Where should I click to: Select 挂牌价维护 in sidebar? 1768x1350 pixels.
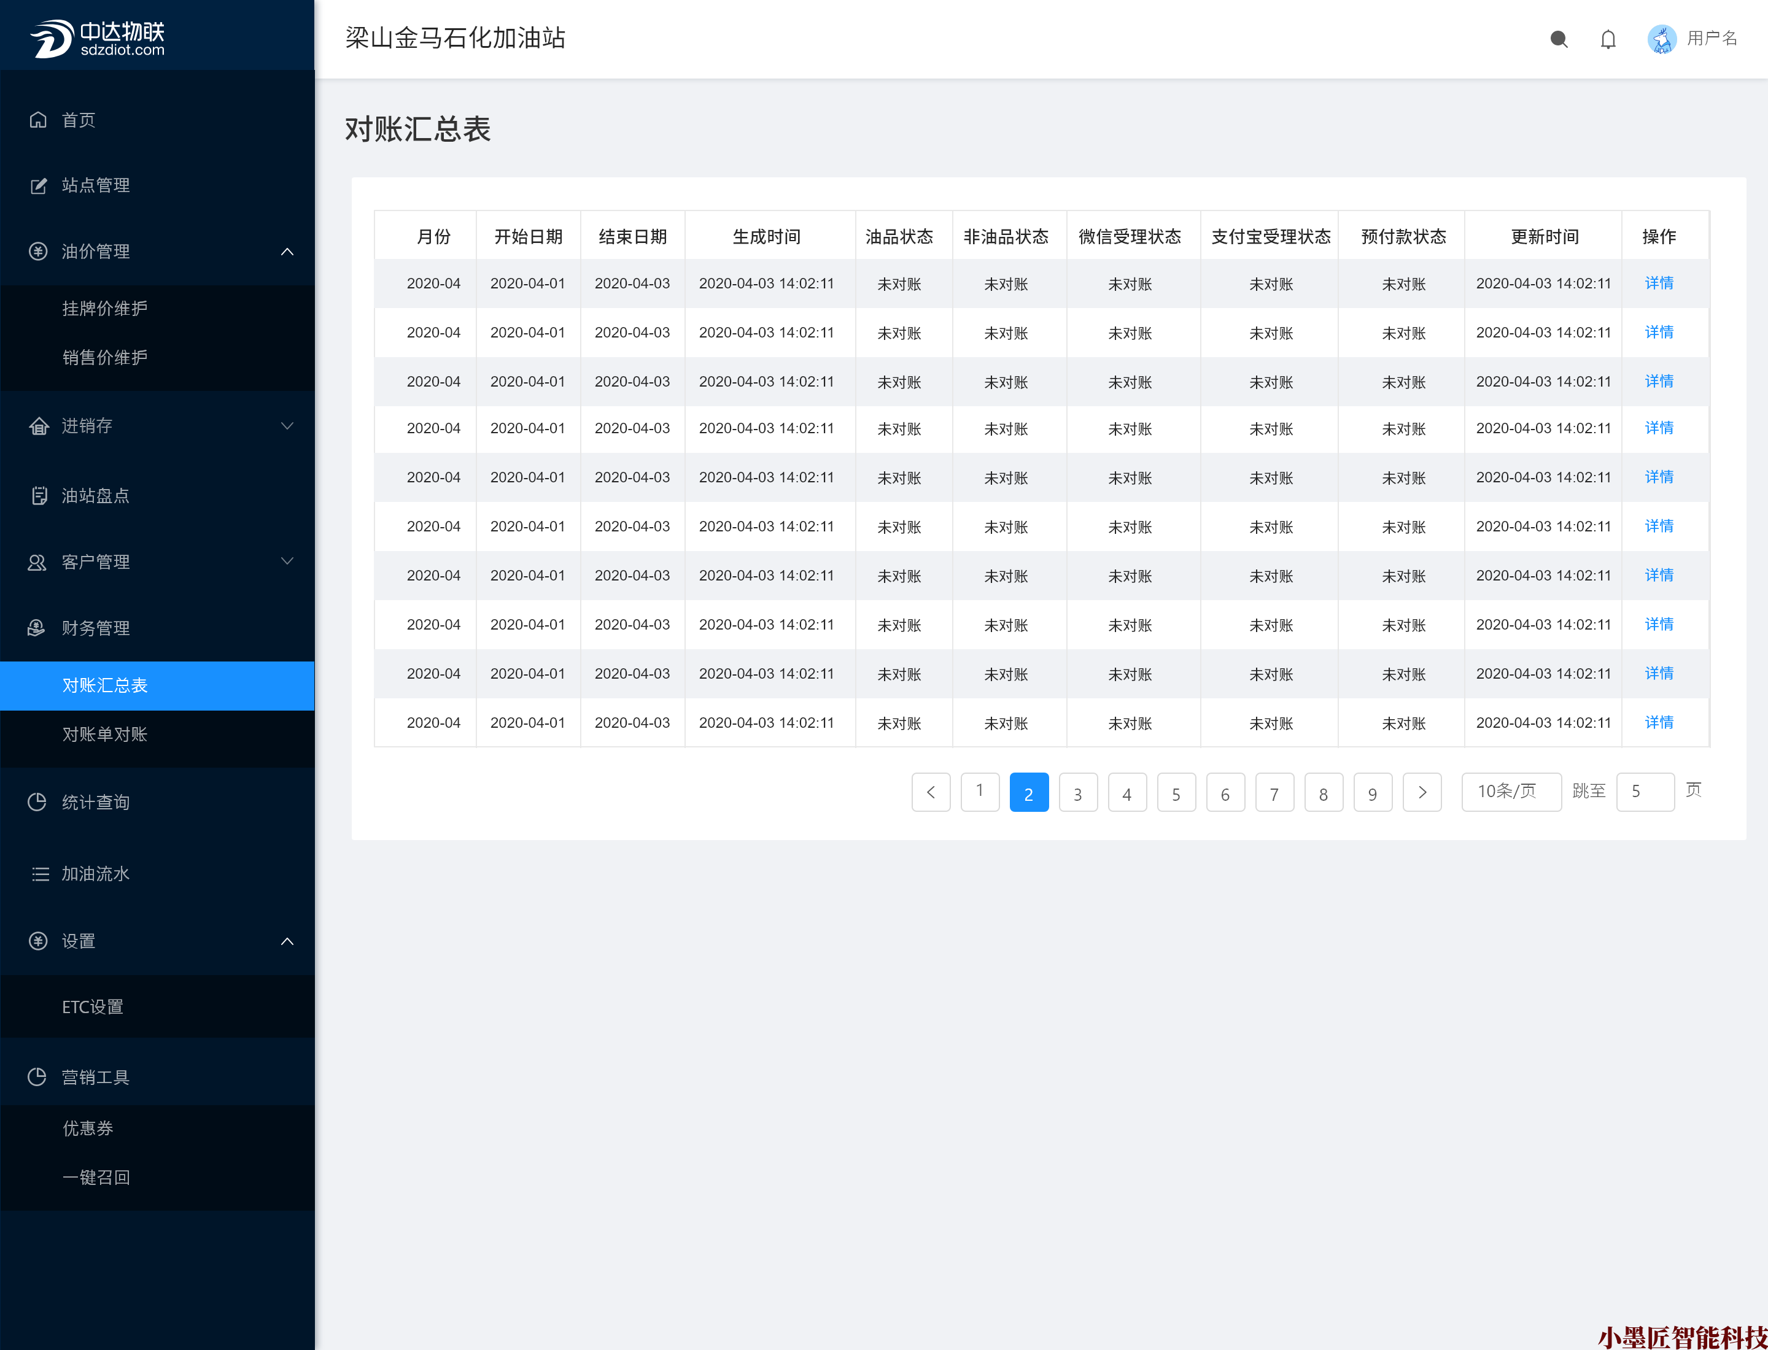(x=104, y=309)
